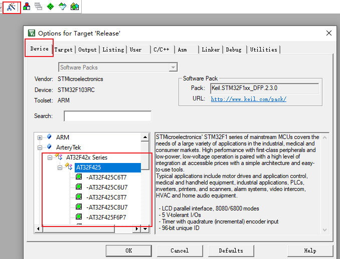
Task: Select device AT32F425C6T7
Action: pos(106,177)
